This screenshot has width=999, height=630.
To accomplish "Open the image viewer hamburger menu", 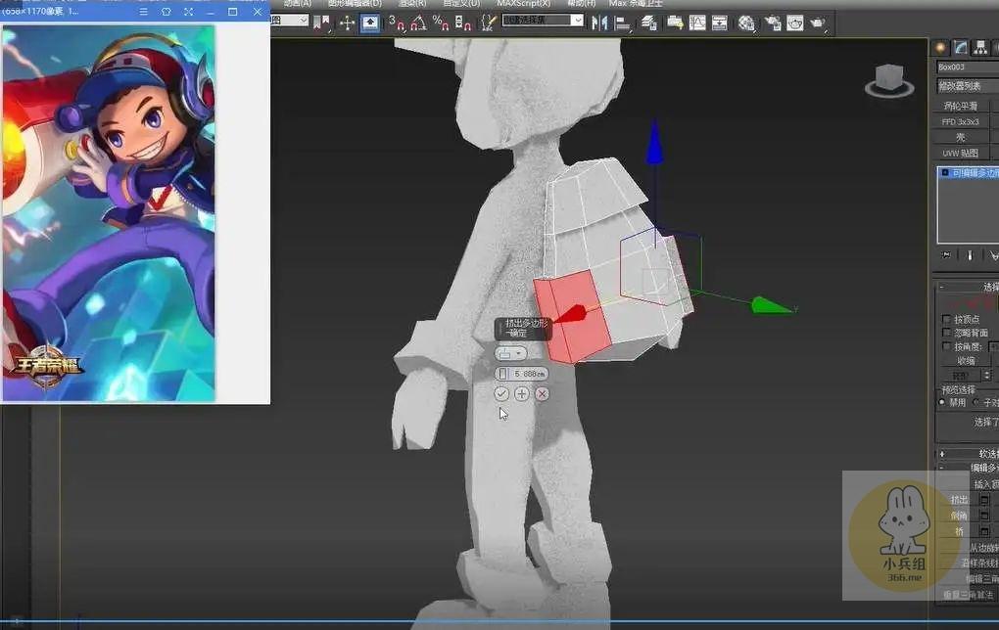I will (x=143, y=12).
